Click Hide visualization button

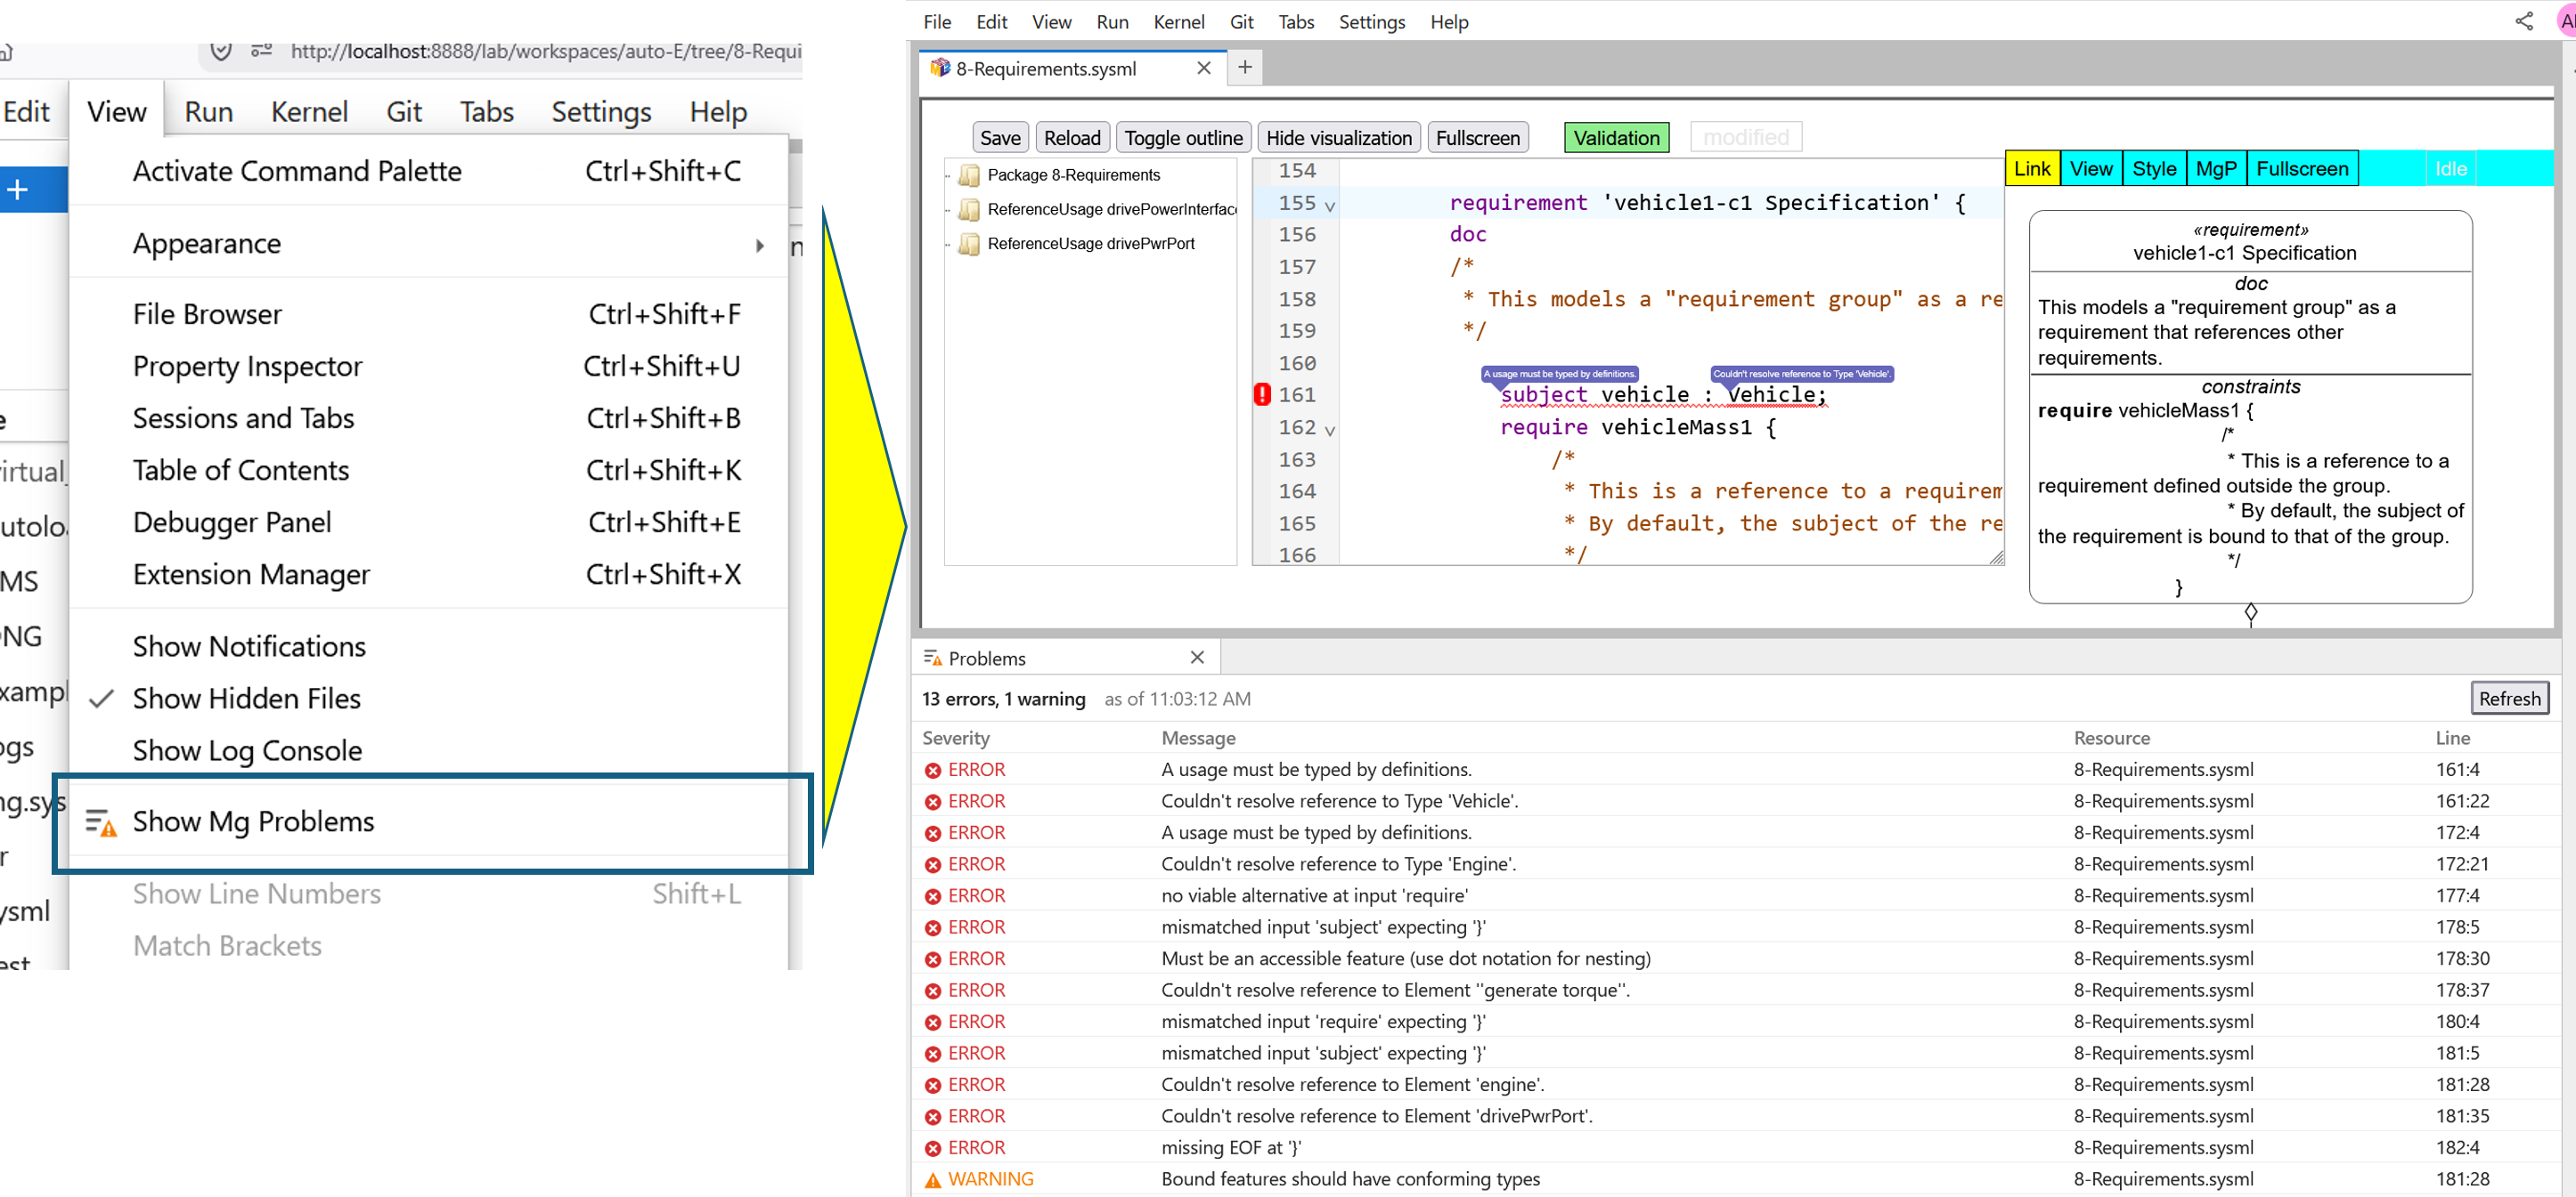coord(1338,138)
